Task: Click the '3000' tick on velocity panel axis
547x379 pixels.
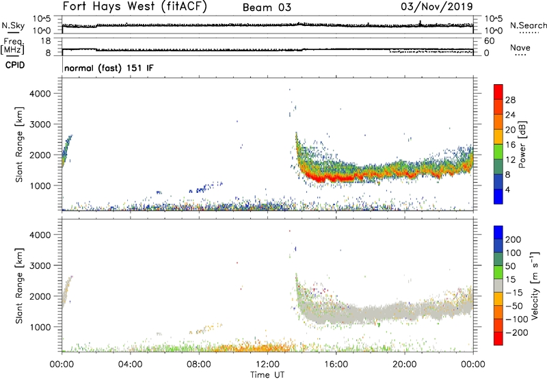Action: (40, 265)
